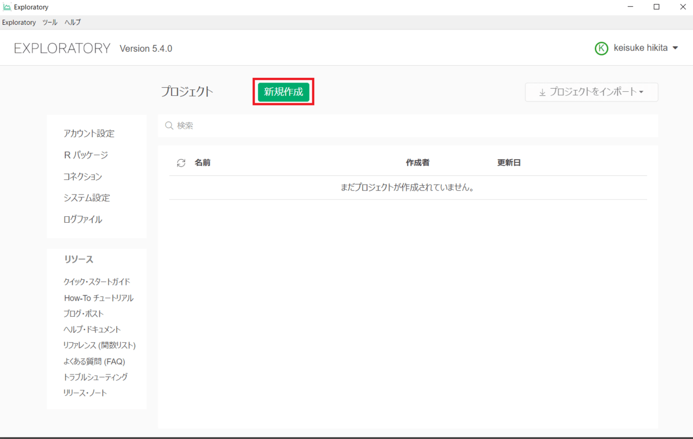Open クイック・スタートガイド link
The image size is (693, 439).
tap(97, 282)
